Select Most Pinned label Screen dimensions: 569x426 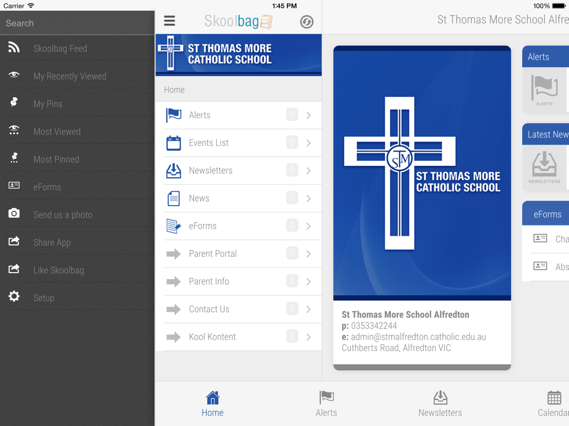56,160
